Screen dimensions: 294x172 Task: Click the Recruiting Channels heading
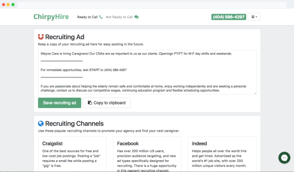74,124
